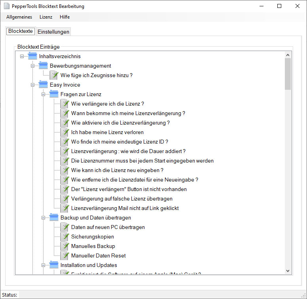Click note icon of Wann bekomme ich meine Lizenzverlängerung
Viewport: 307px width, 299px height.
pos(65,113)
